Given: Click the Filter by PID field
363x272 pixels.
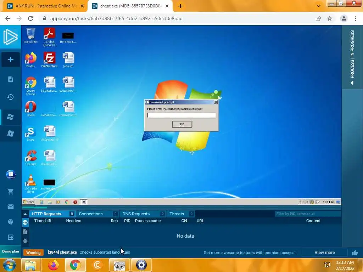Looking at the screenshot, I should [x=308, y=214].
